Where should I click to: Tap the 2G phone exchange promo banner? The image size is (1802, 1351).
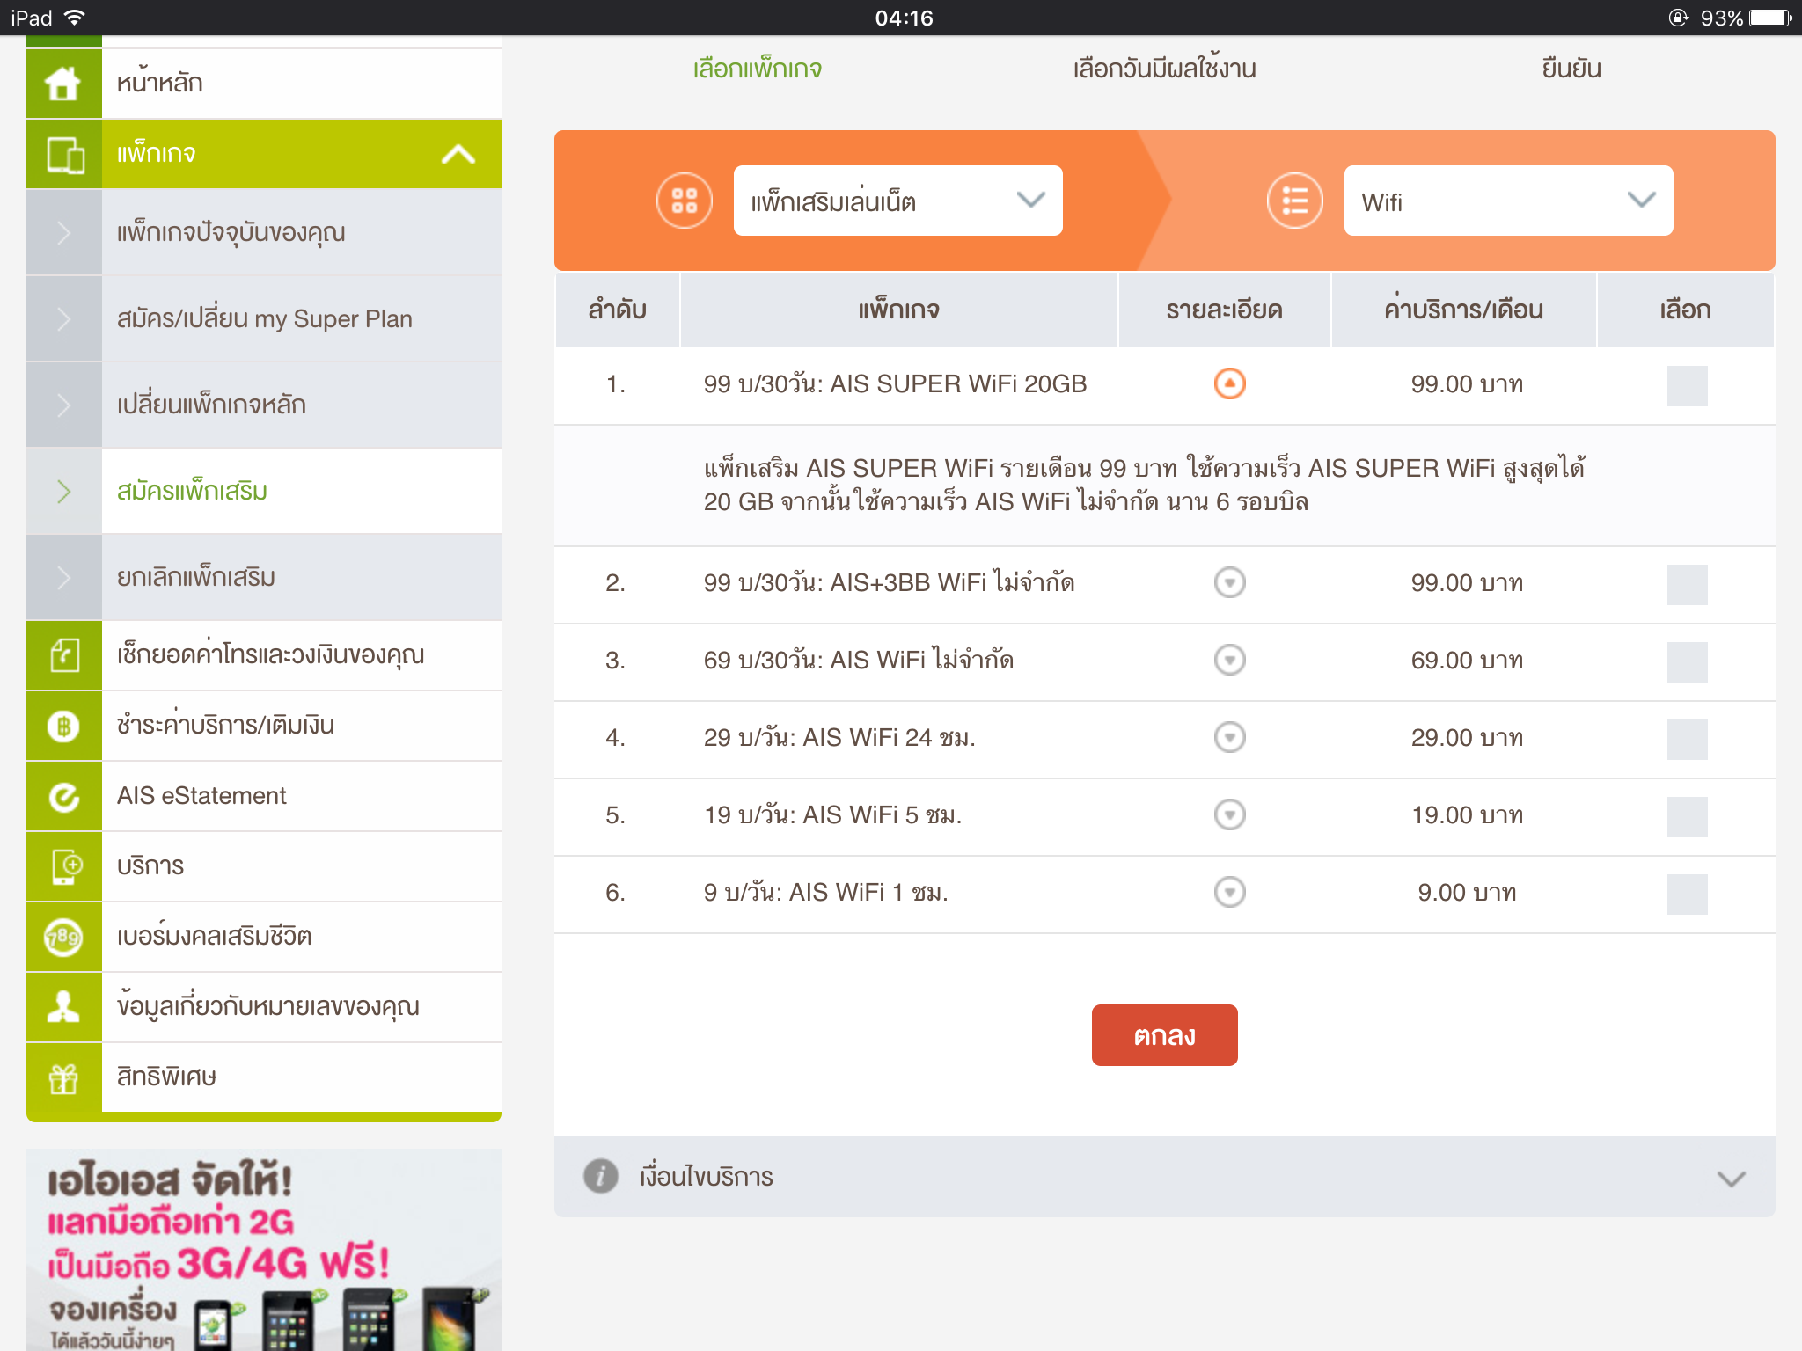[264, 1249]
